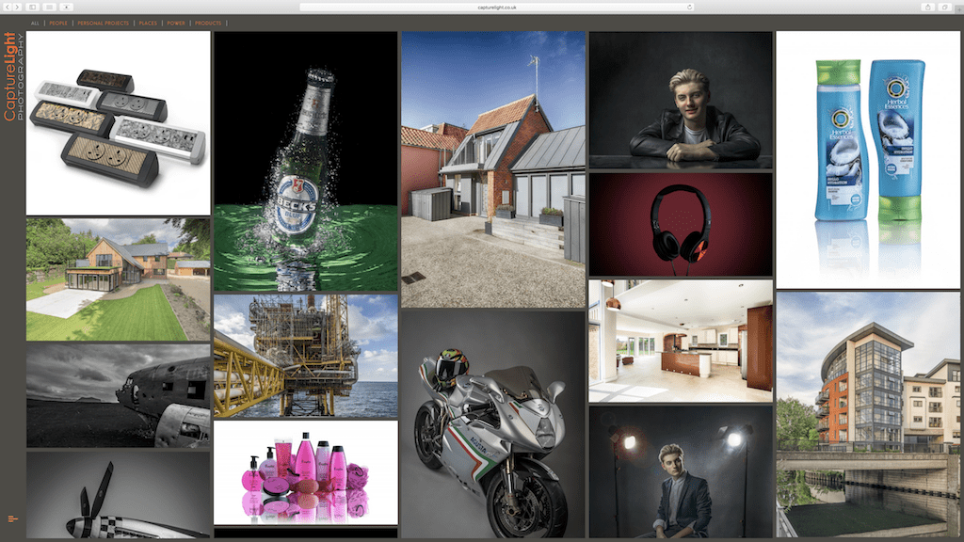Open portrait of man in leather jacket
The height and width of the screenshot is (542, 964).
tap(681, 100)
